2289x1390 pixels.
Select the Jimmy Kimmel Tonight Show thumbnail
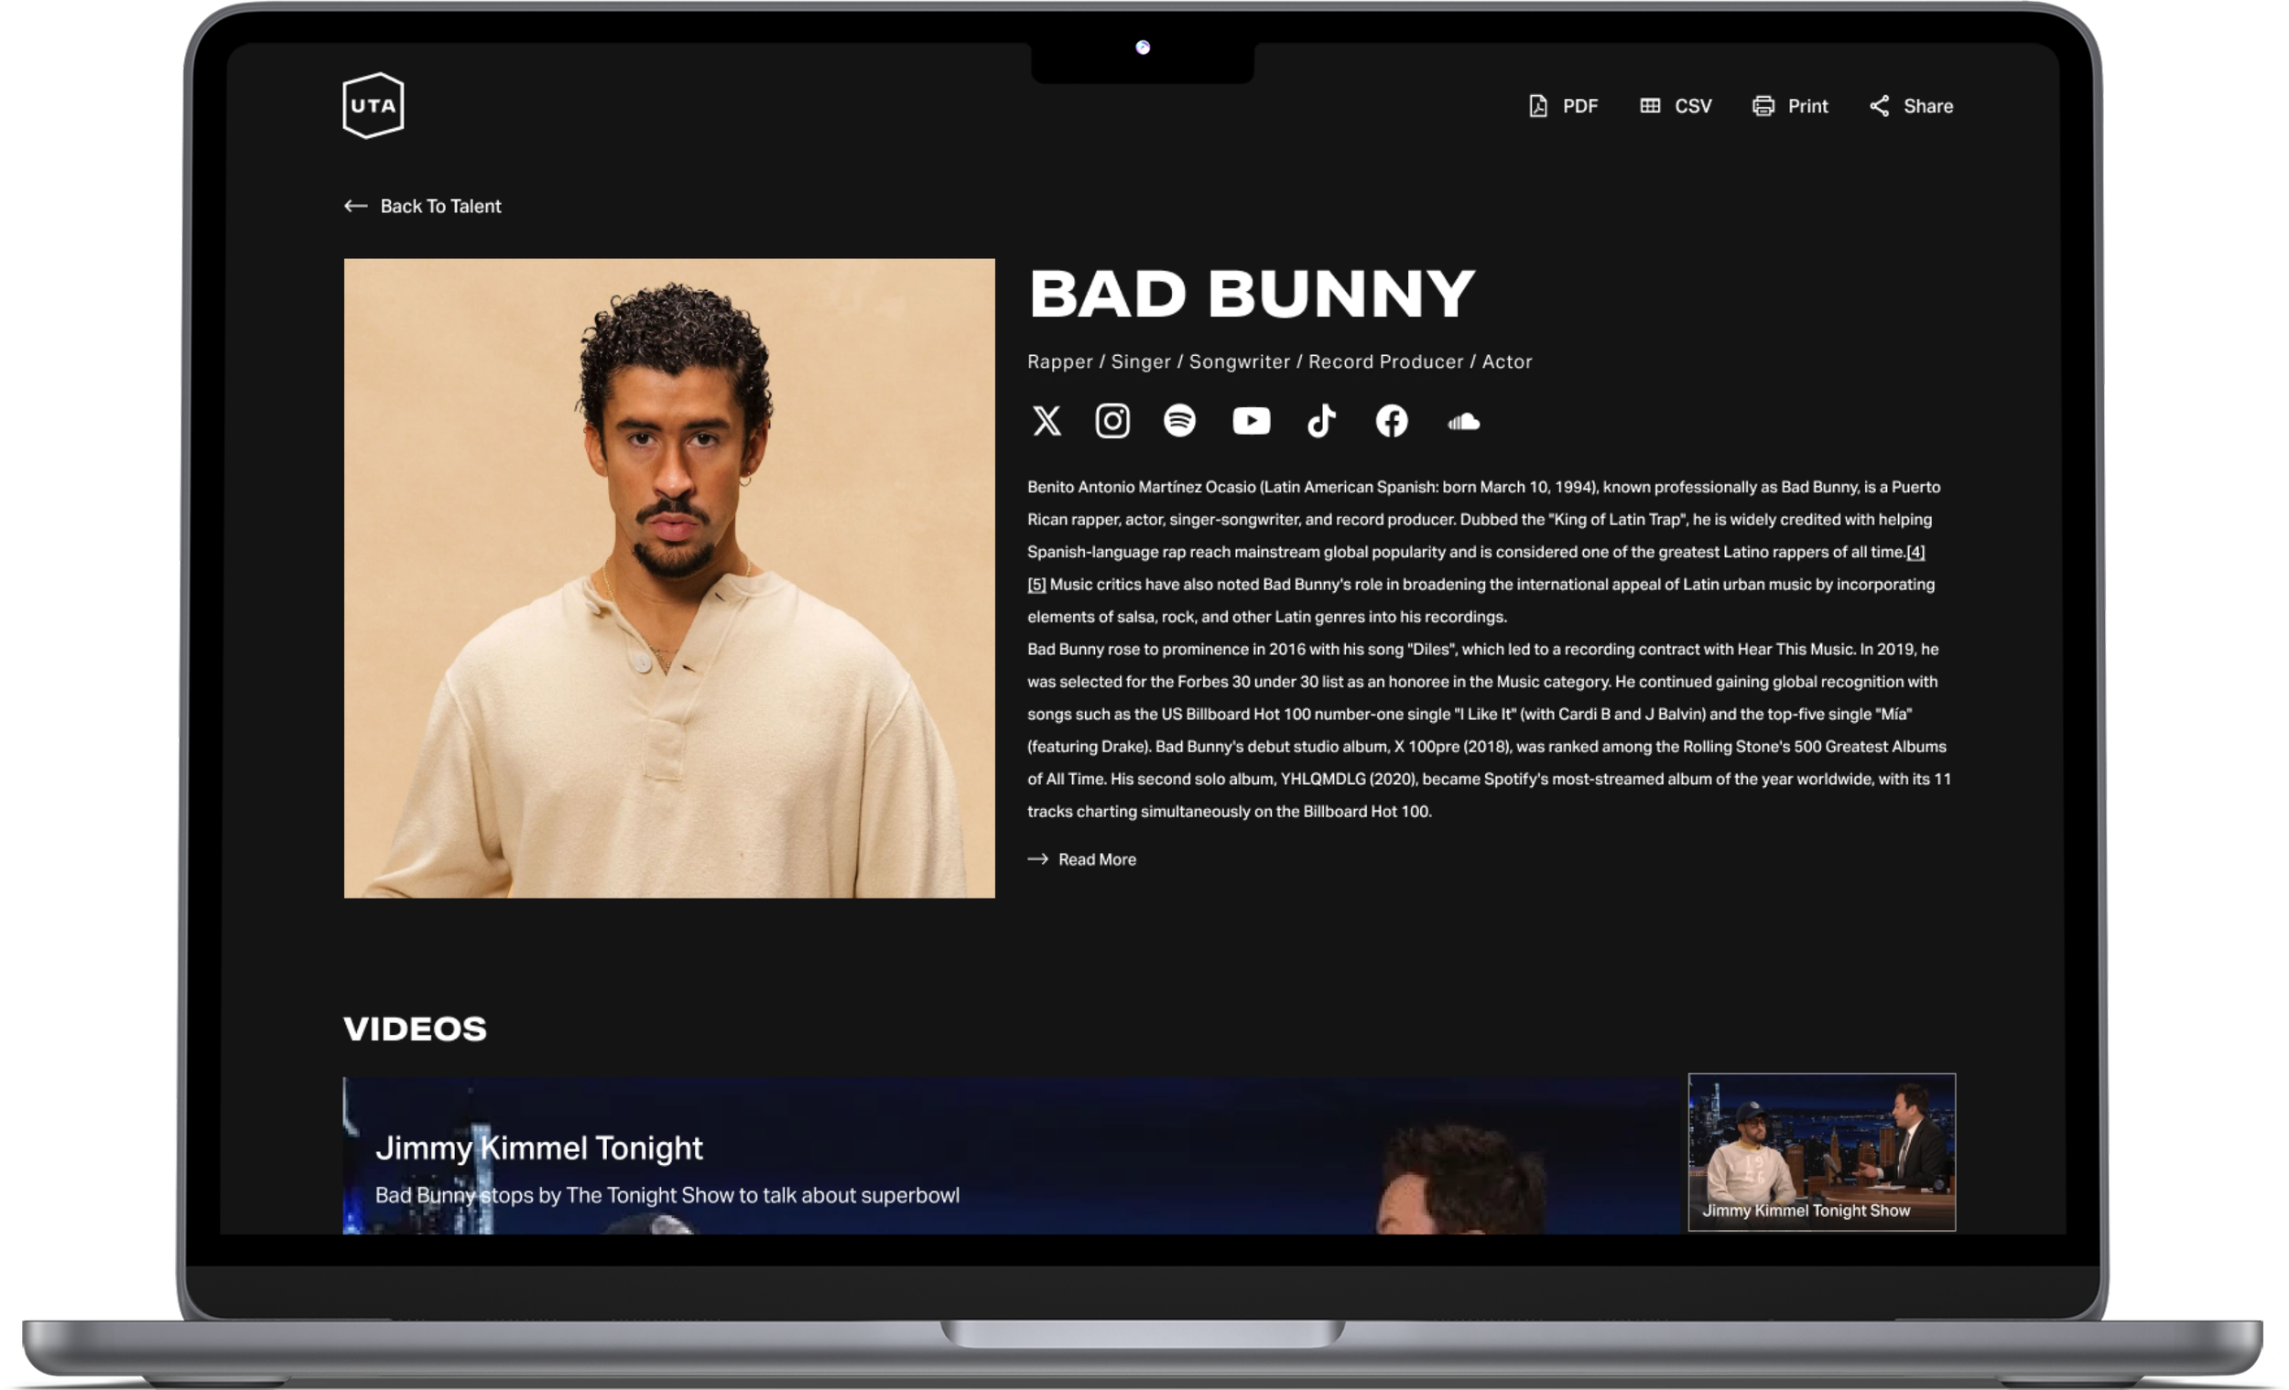[x=1822, y=1152]
